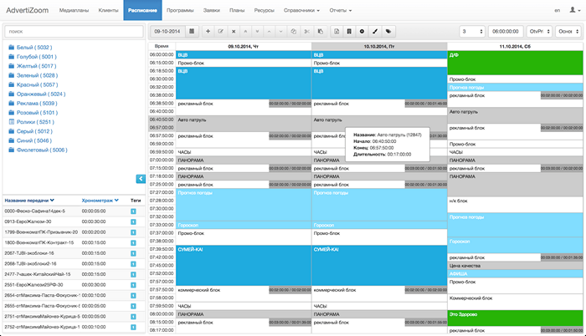Click the paste clipboard toolbar icon
Image resolution: width=586 pixels, height=336 pixels.
point(321,32)
